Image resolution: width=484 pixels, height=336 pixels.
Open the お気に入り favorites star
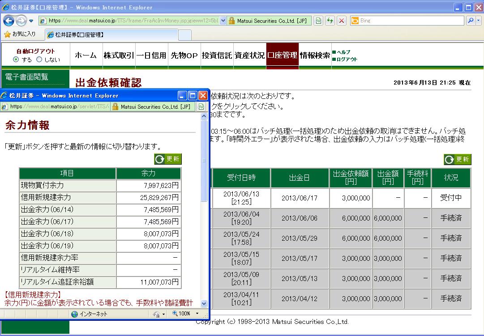pos(7,34)
